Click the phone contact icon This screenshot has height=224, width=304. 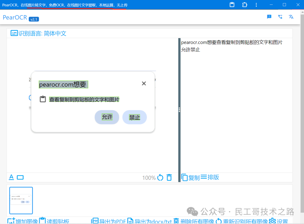[x=280, y=17]
